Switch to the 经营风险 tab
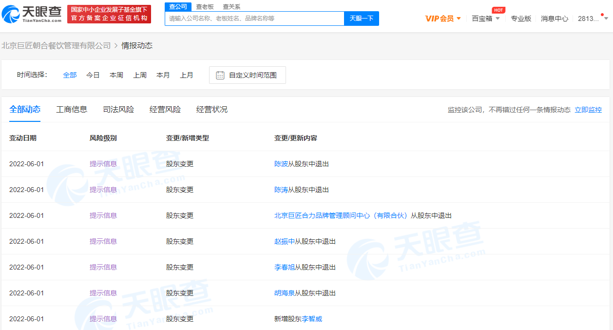This screenshot has width=613, height=330. click(165, 109)
